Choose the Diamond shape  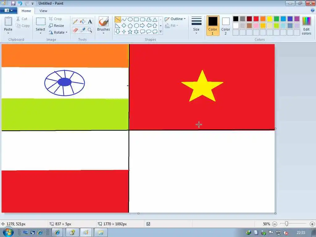(124, 26)
